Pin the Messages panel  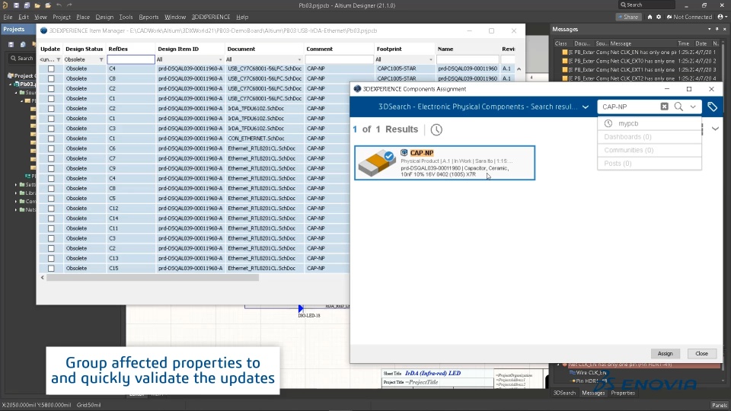[x=717, y=29]
